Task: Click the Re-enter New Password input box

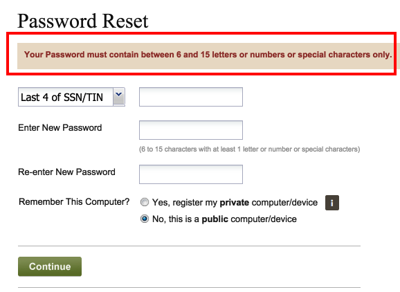Action: coord(191,174)
